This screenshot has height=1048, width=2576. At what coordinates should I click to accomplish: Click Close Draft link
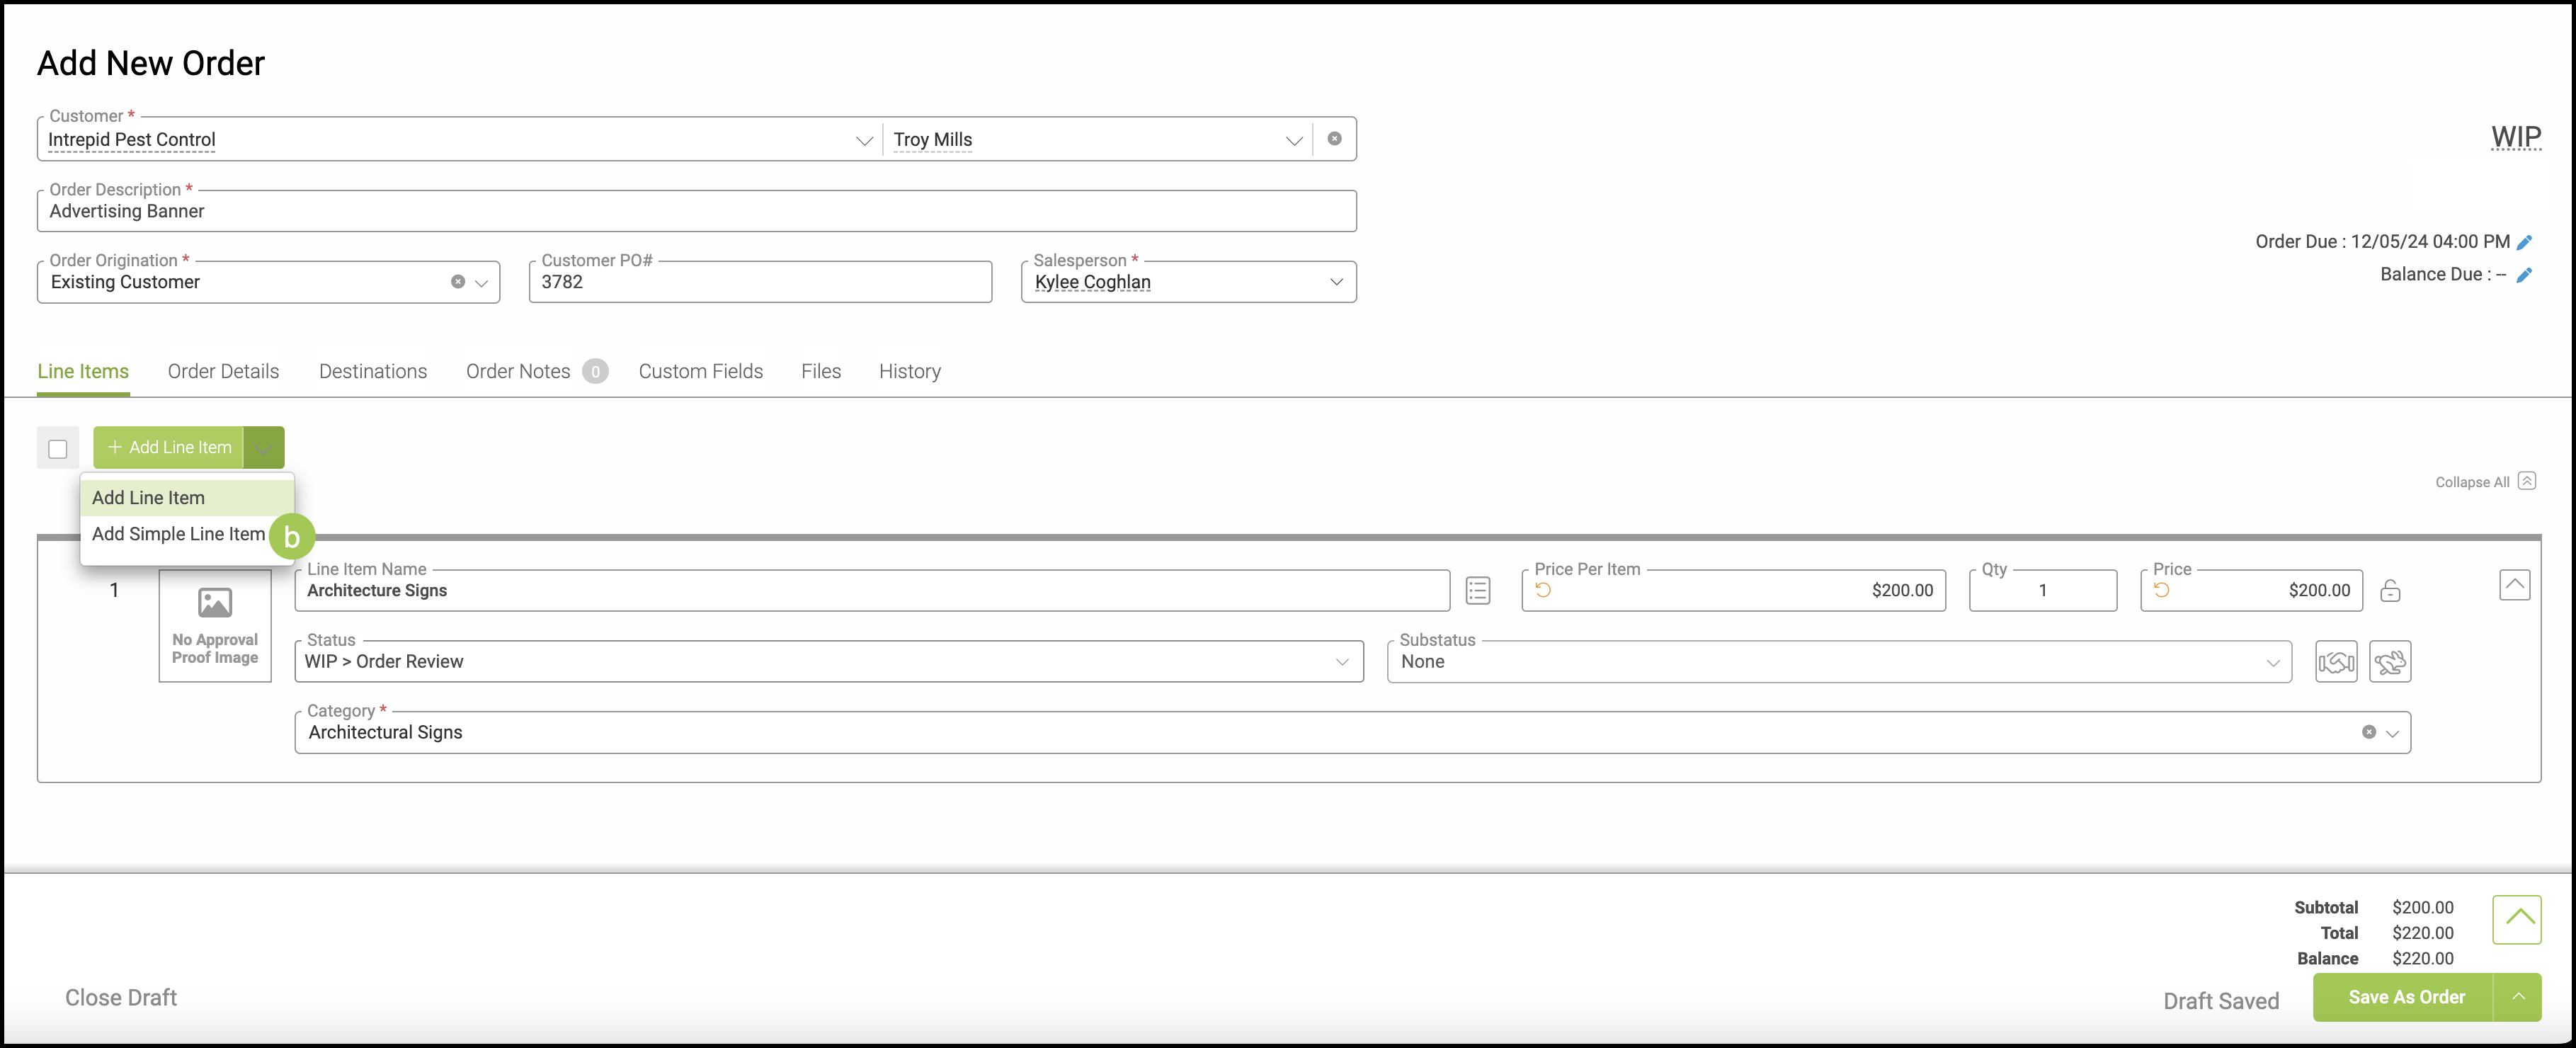(x=121, y=997)
